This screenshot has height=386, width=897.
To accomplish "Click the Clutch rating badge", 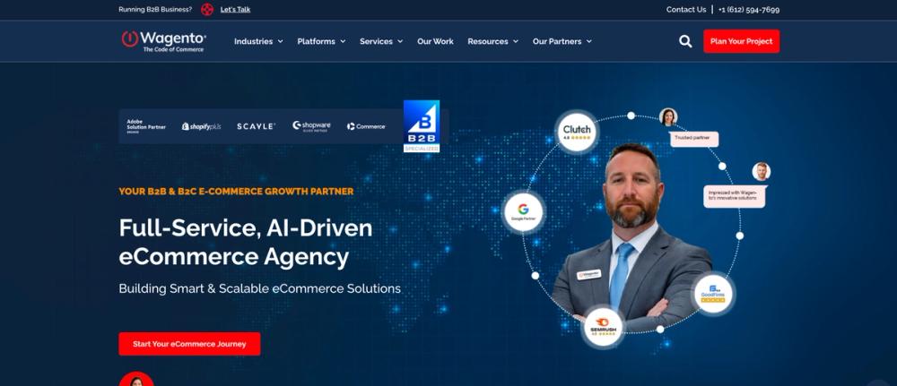I will click(x=577, y=133).
